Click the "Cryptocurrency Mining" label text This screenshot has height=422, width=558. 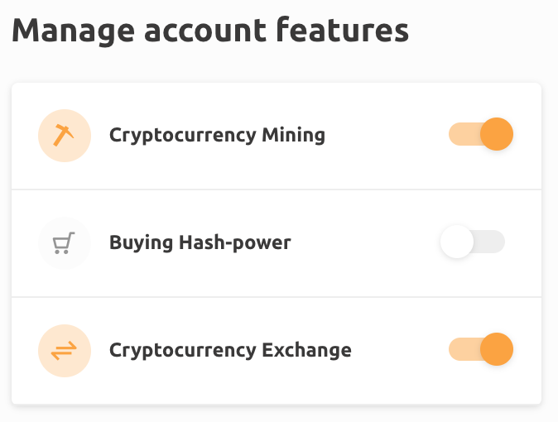point(217,135)
